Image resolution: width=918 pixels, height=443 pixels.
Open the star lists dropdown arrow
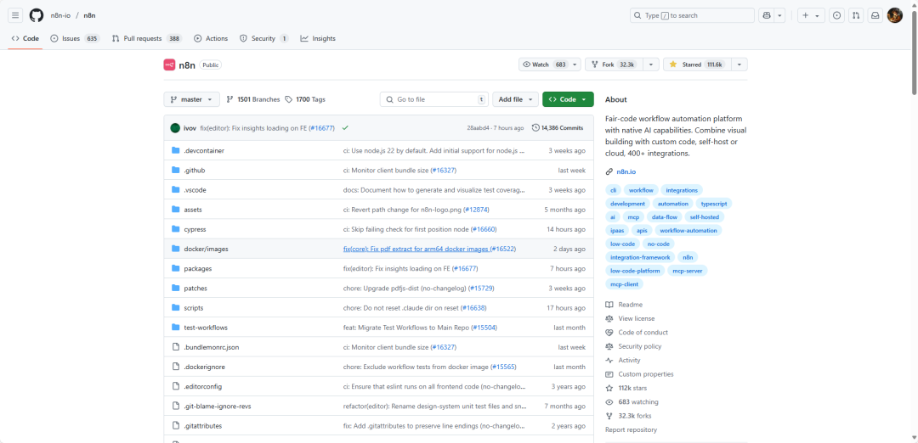coord(739,64)
